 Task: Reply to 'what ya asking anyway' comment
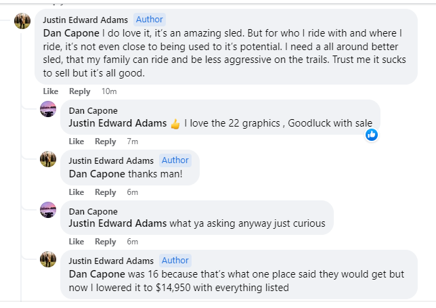tap(106, 242)
